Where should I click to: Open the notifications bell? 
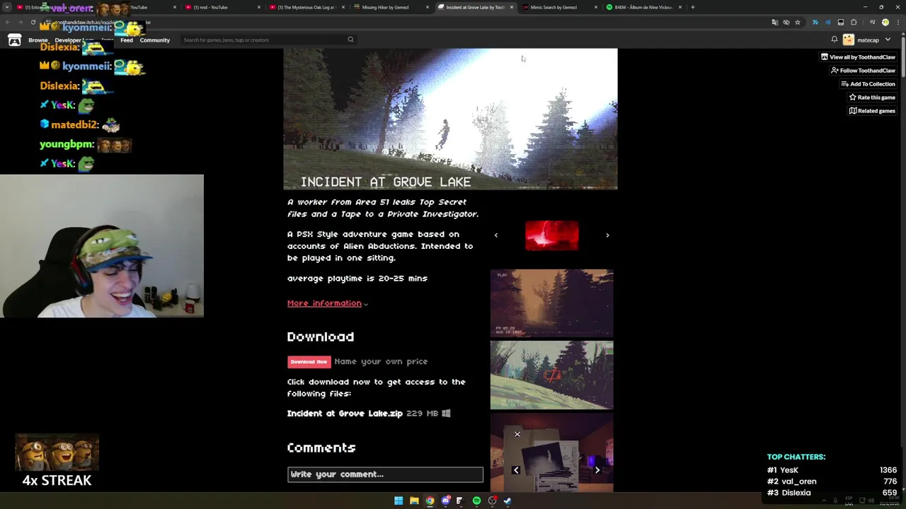[x=835, y=40]
